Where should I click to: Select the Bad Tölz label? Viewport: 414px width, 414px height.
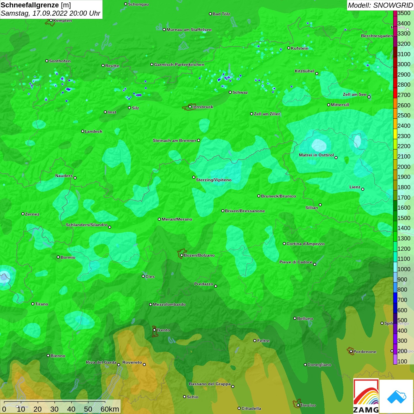(221, 14)
